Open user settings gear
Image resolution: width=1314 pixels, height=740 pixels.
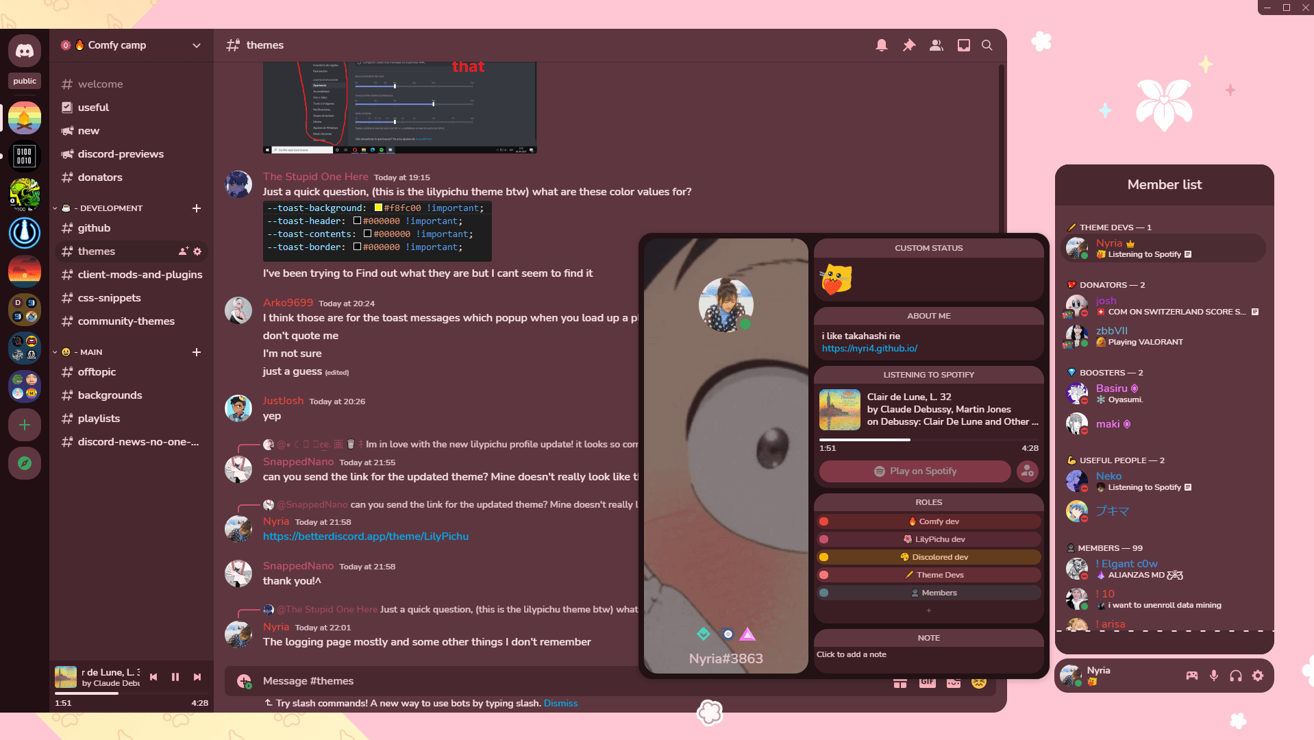click(1258, 676)
